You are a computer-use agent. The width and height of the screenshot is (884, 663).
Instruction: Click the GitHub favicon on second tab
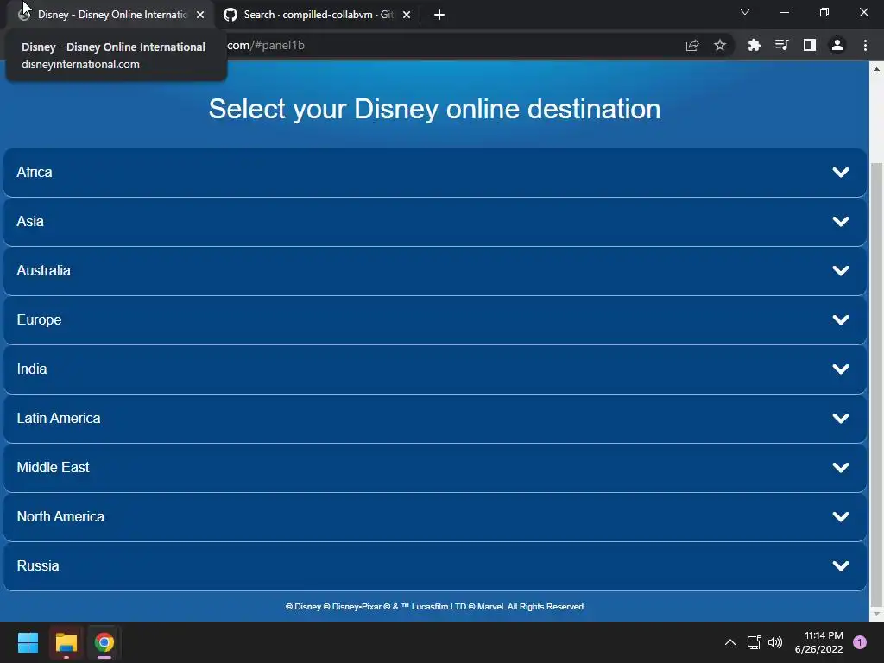(230, 15)
